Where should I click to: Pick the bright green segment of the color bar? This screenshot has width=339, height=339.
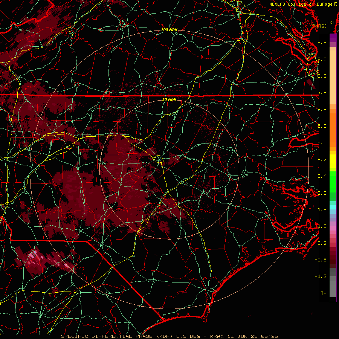(333, 182)
